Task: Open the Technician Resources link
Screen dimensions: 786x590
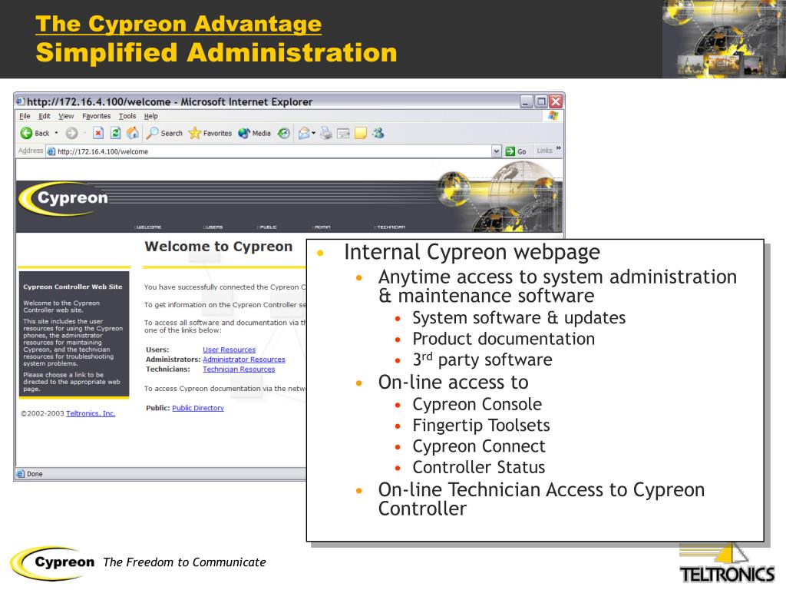Action: (x=239, y=369)
